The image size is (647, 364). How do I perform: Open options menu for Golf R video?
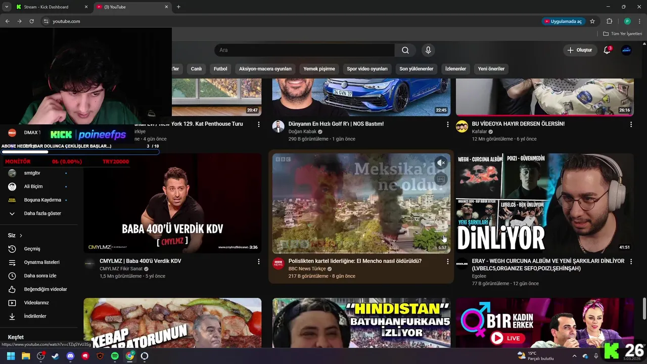click(x=447, y=124)
